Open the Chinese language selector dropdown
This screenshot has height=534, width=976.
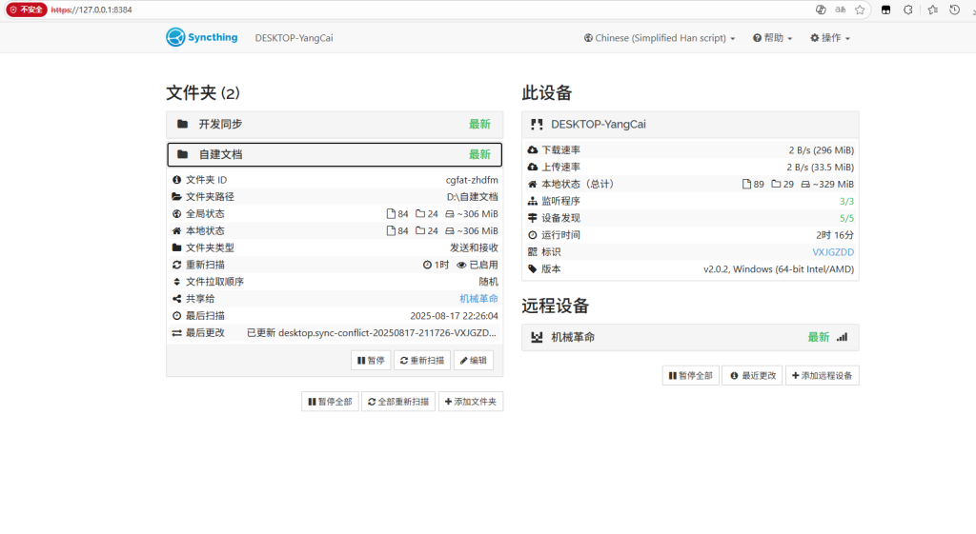coord(660,38)
